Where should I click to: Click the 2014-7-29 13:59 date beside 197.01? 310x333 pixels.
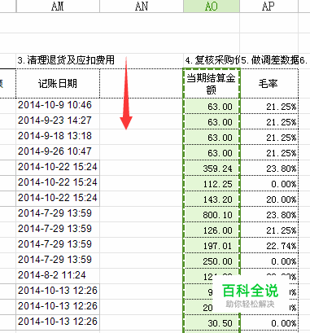tap(58, 244)
